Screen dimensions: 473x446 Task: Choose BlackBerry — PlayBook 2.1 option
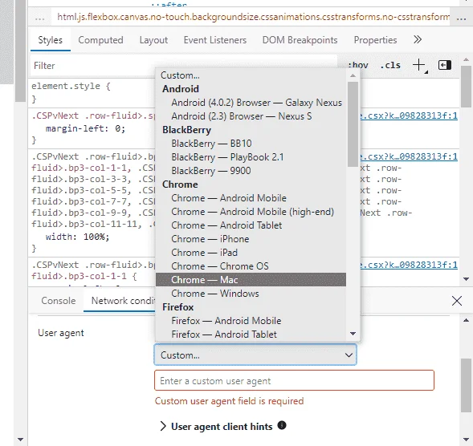(x=251, y=157)
